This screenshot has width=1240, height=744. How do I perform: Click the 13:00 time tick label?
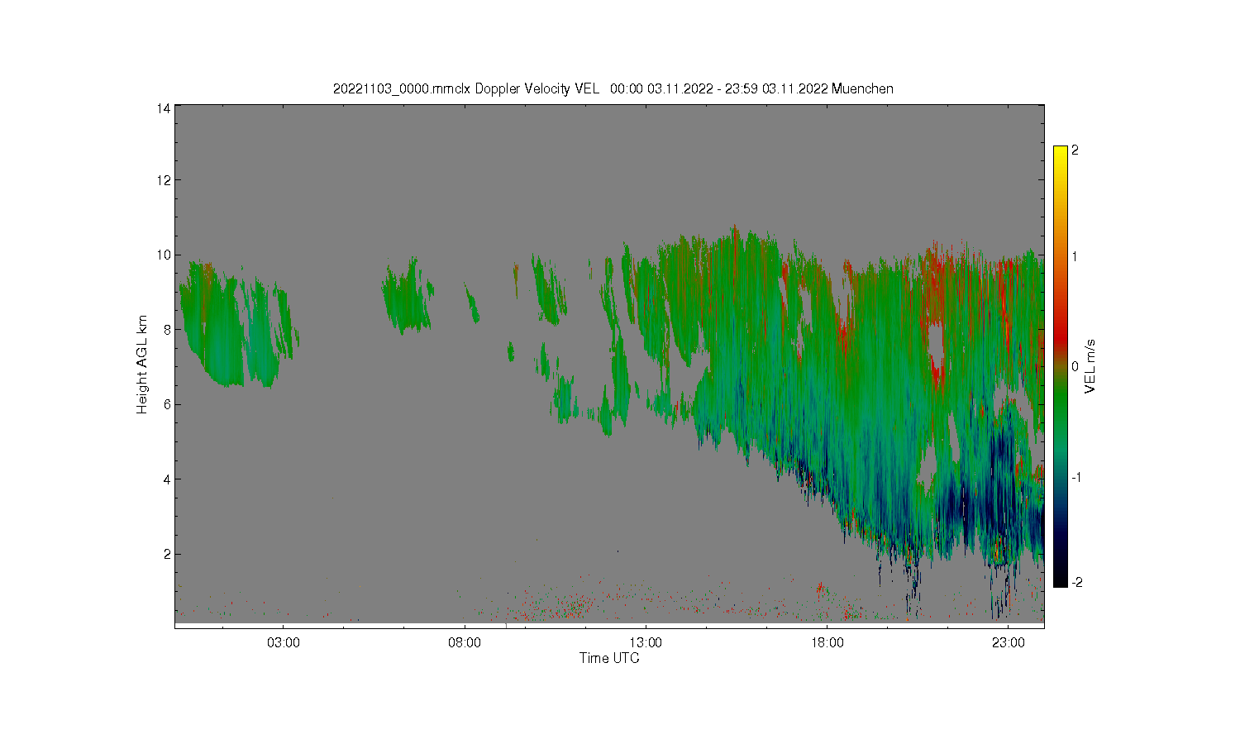[x=646, y=642]
